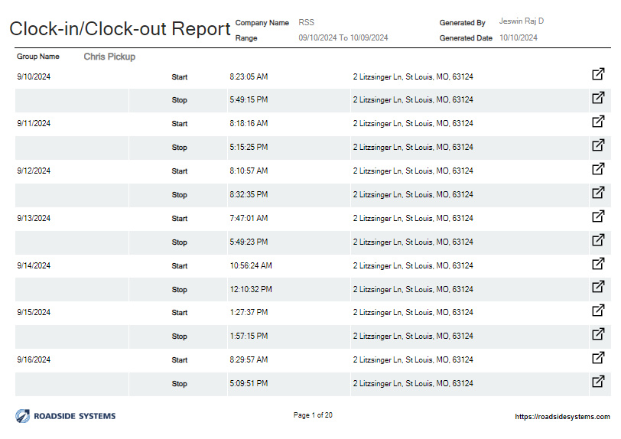Open external link for 8:32:35 PM stop

pyautogui.click(x=598, y=193)
